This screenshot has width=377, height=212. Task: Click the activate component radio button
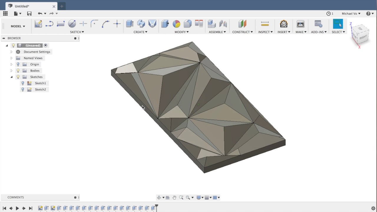point(46,45)
